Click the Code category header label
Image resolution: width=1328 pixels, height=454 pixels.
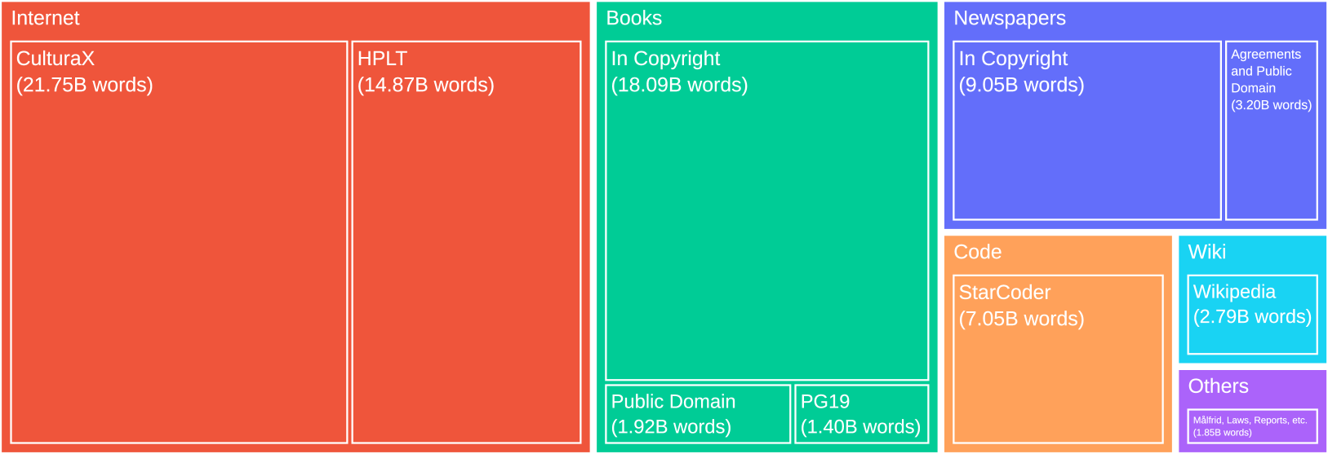977,253
